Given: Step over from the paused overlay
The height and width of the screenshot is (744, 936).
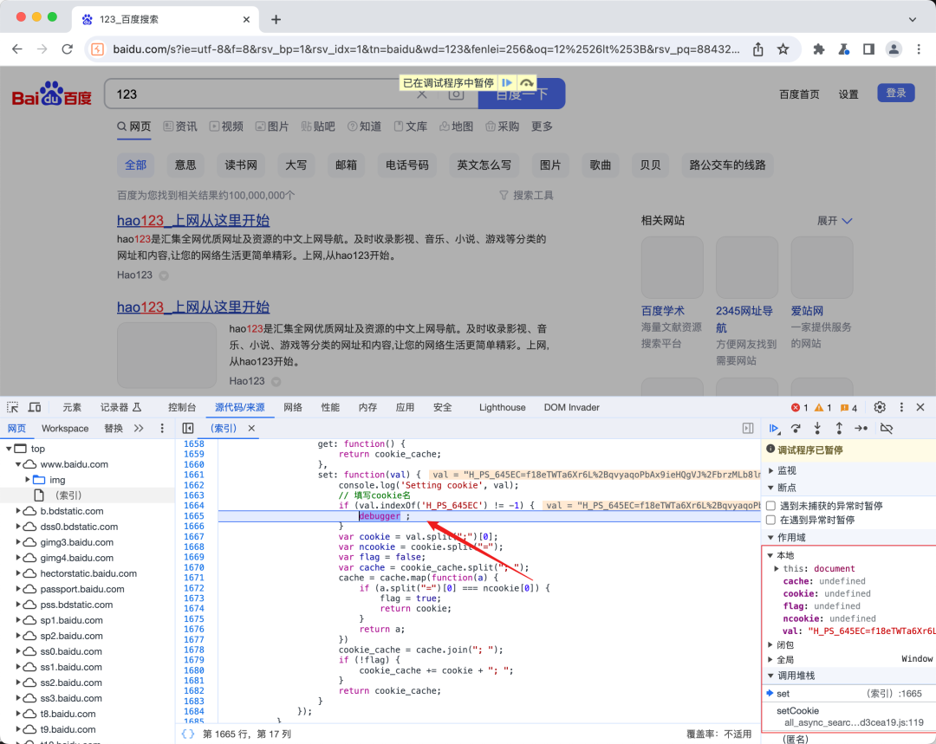Looking at the screenshot, I should (x=527, y=83).
